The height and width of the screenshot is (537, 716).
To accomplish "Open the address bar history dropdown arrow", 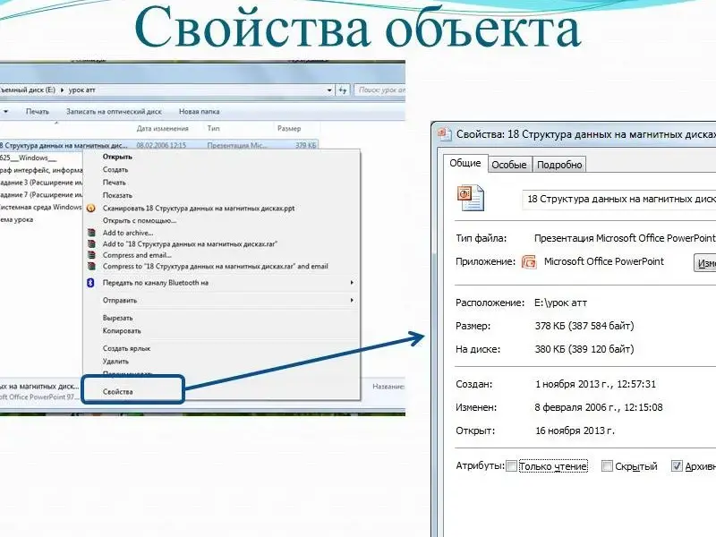I will [x=328, y=90].
